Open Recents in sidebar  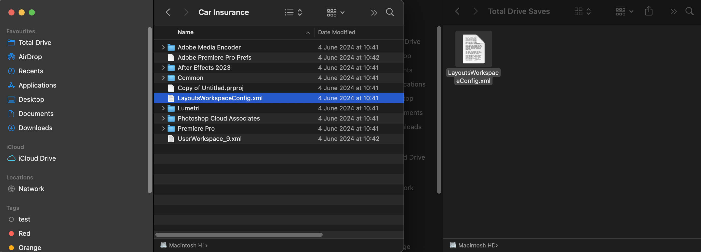(x=31, y=71)
